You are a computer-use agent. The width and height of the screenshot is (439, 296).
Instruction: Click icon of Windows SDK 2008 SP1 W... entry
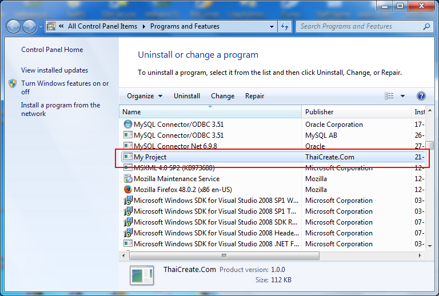(128, 200)
